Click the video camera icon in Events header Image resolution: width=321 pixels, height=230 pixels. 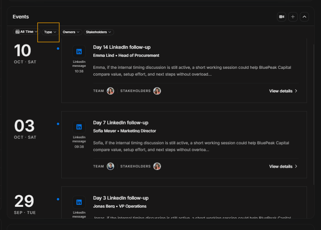[x=281, y=17]
